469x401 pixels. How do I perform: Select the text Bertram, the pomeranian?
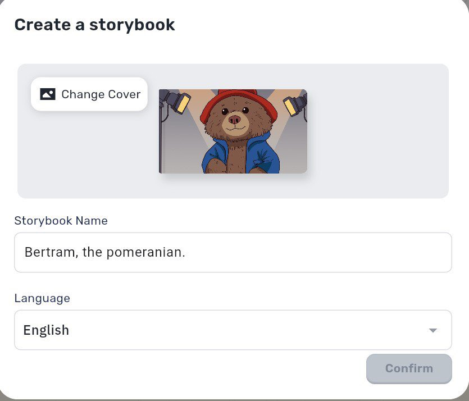point(104,252)
